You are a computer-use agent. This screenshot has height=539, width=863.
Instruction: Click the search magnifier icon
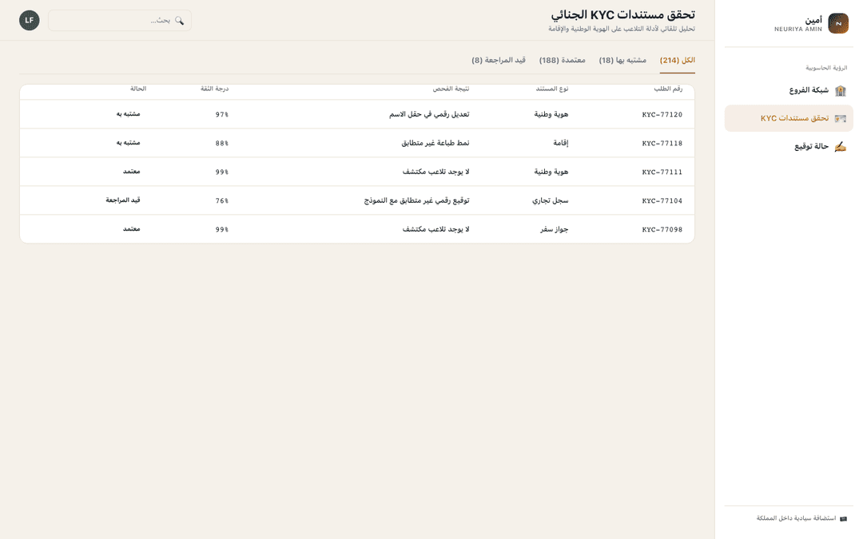pos(180,20)
